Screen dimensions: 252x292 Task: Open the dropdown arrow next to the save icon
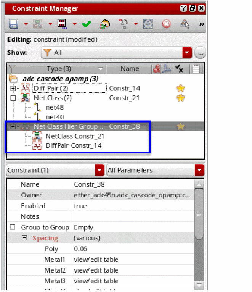[x=26, y=24]
